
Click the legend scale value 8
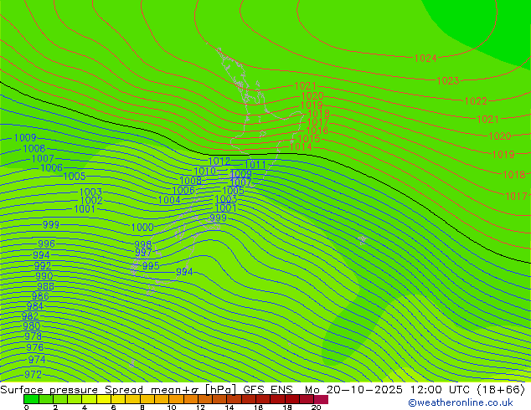coord(142,407)
